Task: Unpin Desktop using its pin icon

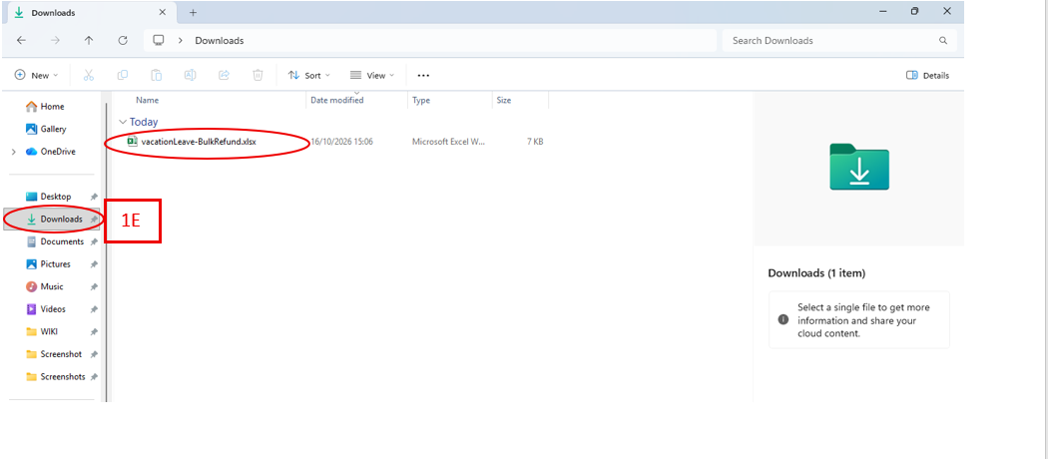Action: click(94, 198)
